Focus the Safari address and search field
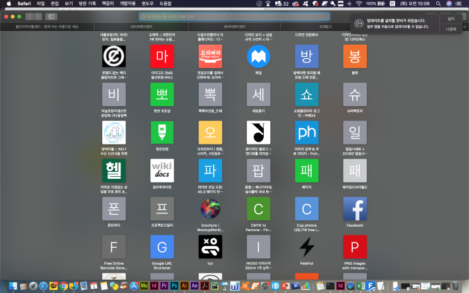Image resolution: width=469 pixels, height=293 pixels. 235,16
